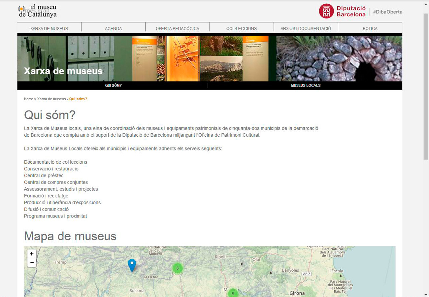Image resolution: width=429 pixels, height=297 pixels.
Task: Click Assessorament, estudis i projectes text
Action: 61,189
